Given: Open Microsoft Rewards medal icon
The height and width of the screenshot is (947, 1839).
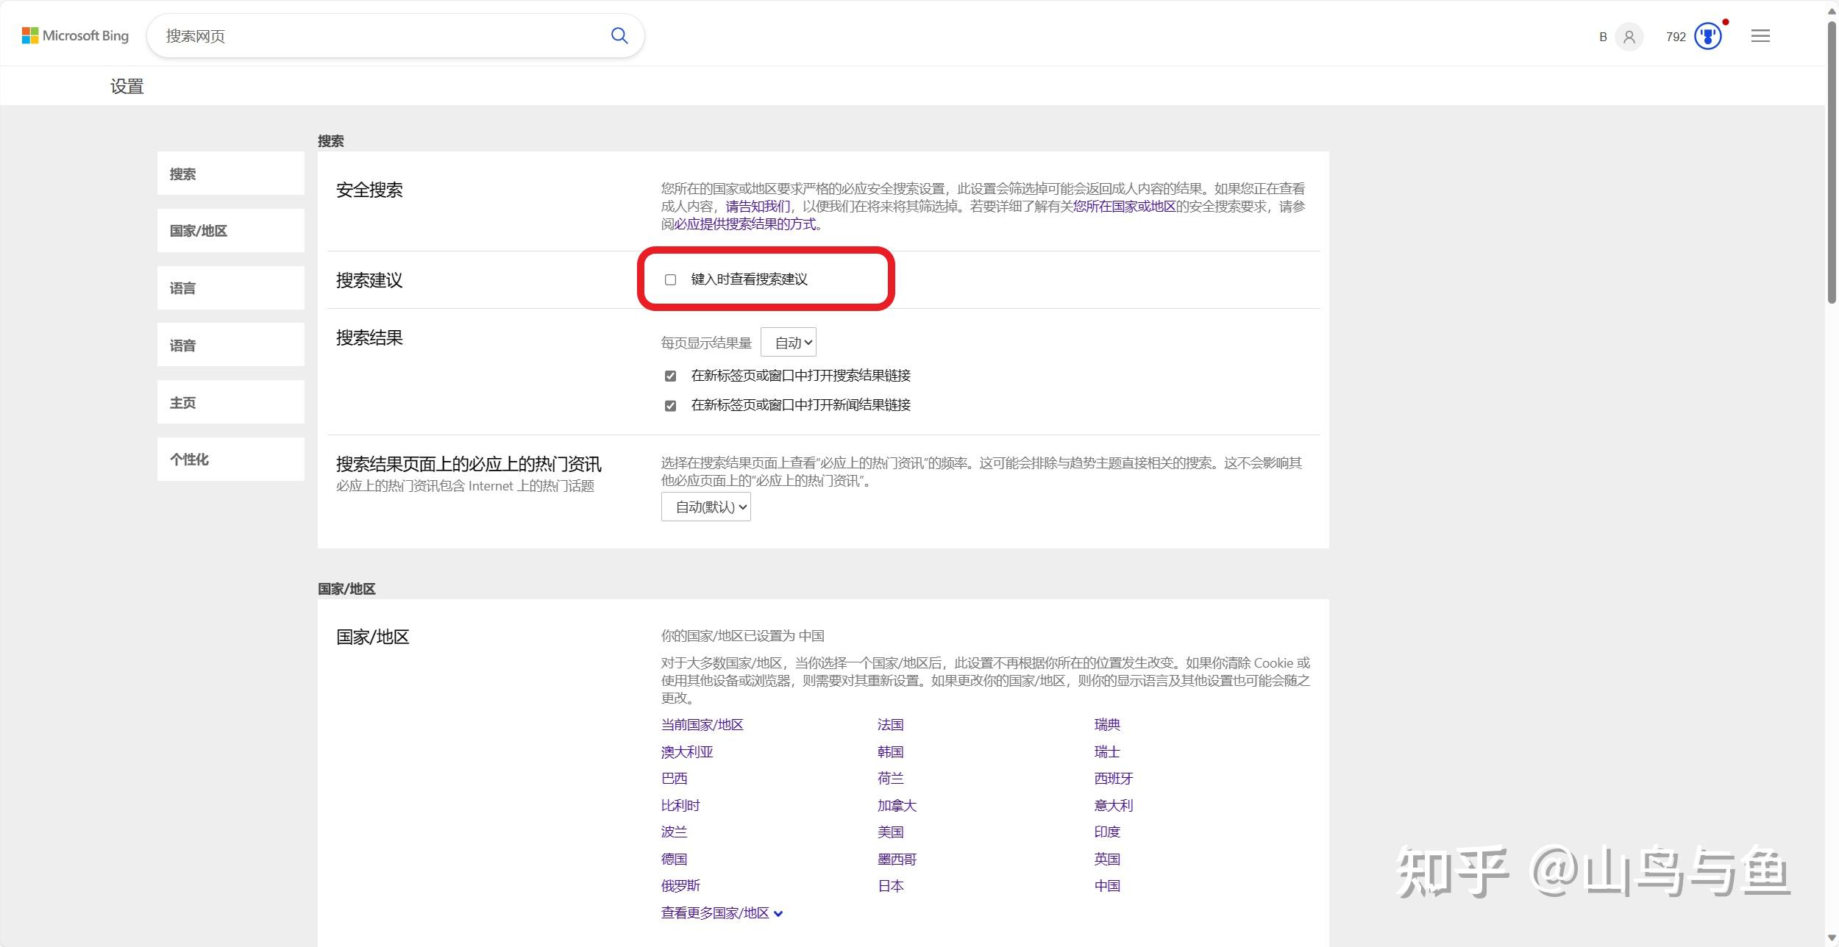Looking at the screenshot, I should (x=1708, y=36).
